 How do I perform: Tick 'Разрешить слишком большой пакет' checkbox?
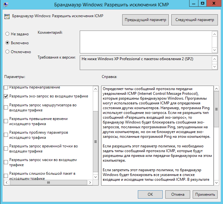pyautogui.click(x=6, y=176)
